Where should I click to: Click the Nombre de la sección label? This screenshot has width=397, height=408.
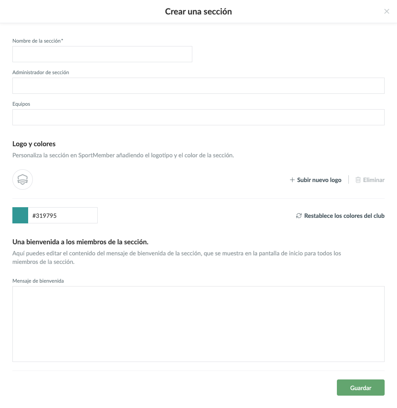coord(38,41)
